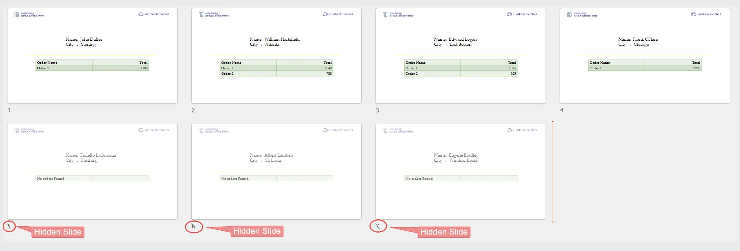The height and width of the screenshot is (251, 740).
Task: Select the hidden Eugene Bradley slide thumbnail
Action: [461, 172]
